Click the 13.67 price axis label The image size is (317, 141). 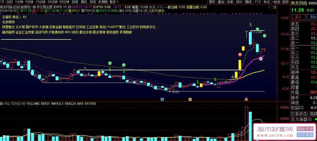[284, 18]
